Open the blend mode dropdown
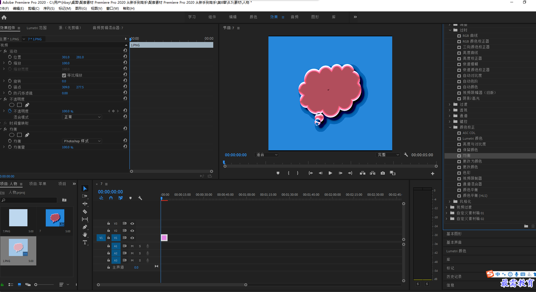The image size is (536, 292). (82, 117)
